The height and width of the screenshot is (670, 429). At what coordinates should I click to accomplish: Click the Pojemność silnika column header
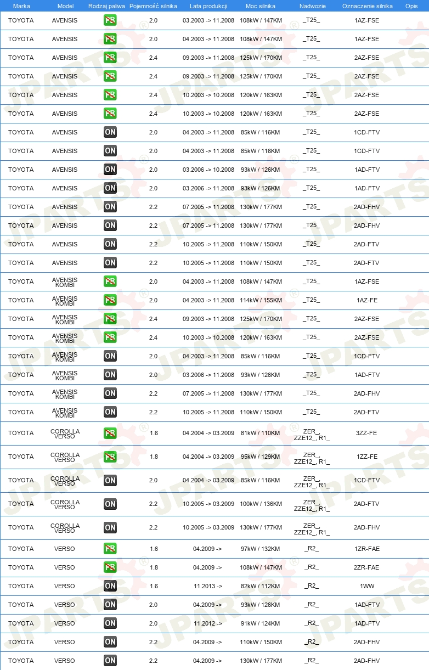153,6
